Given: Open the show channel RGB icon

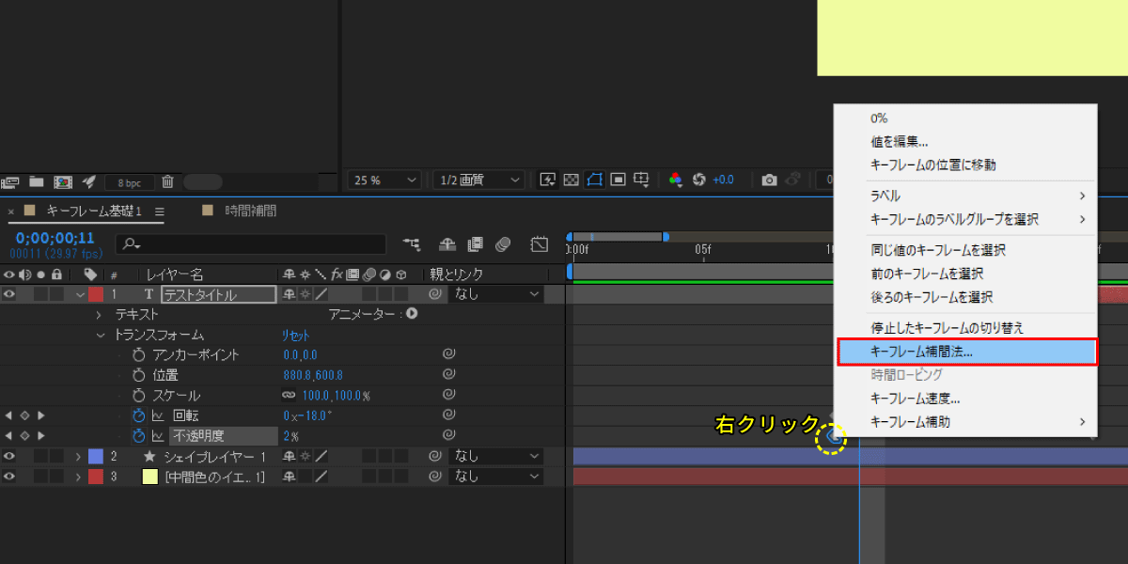Looking at the screenshot, I should tap(675, 180).
